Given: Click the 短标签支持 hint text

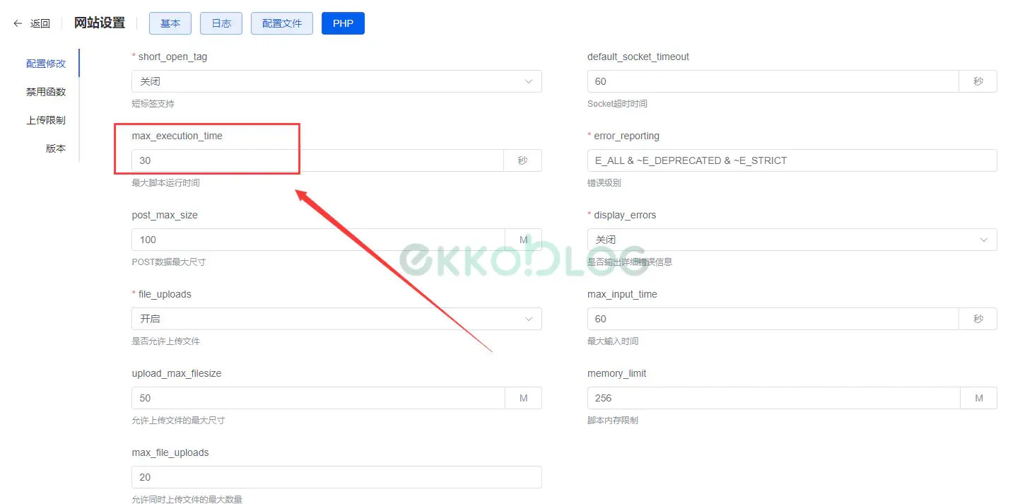Looking at the screenshot, I should point(153,104).
